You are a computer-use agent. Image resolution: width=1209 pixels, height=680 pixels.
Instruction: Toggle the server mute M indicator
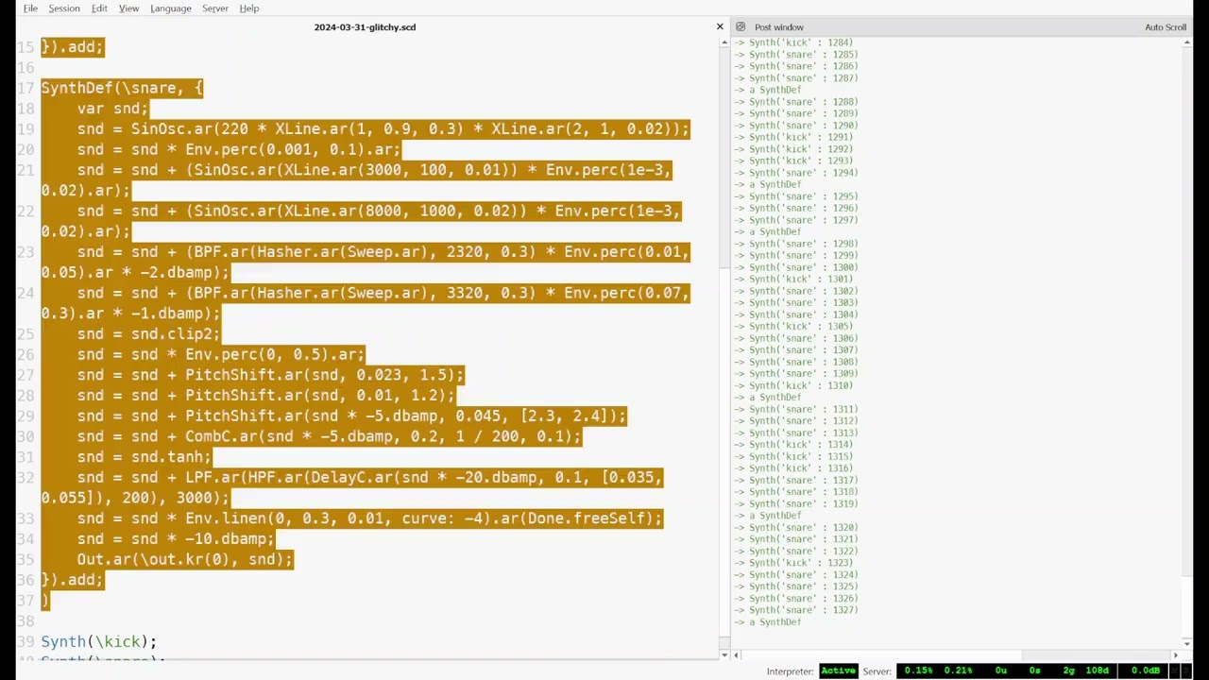click(x=1175, y=671)
